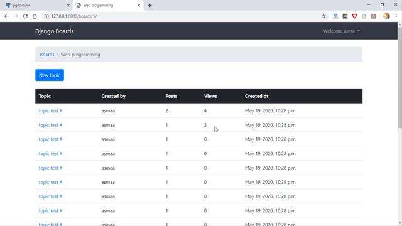
Task: Click the Created by column header
Action: click(x=113, y=96)
